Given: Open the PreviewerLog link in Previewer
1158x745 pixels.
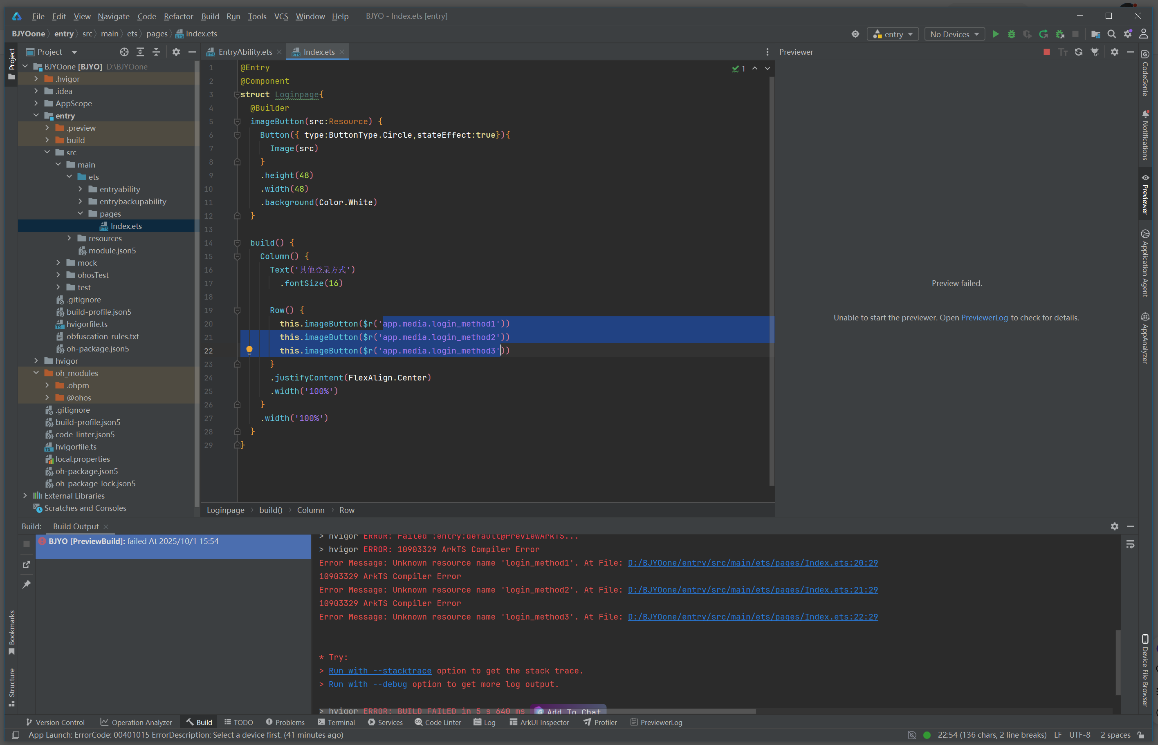Looking at the screenshot, I should [x=984, y=318].
